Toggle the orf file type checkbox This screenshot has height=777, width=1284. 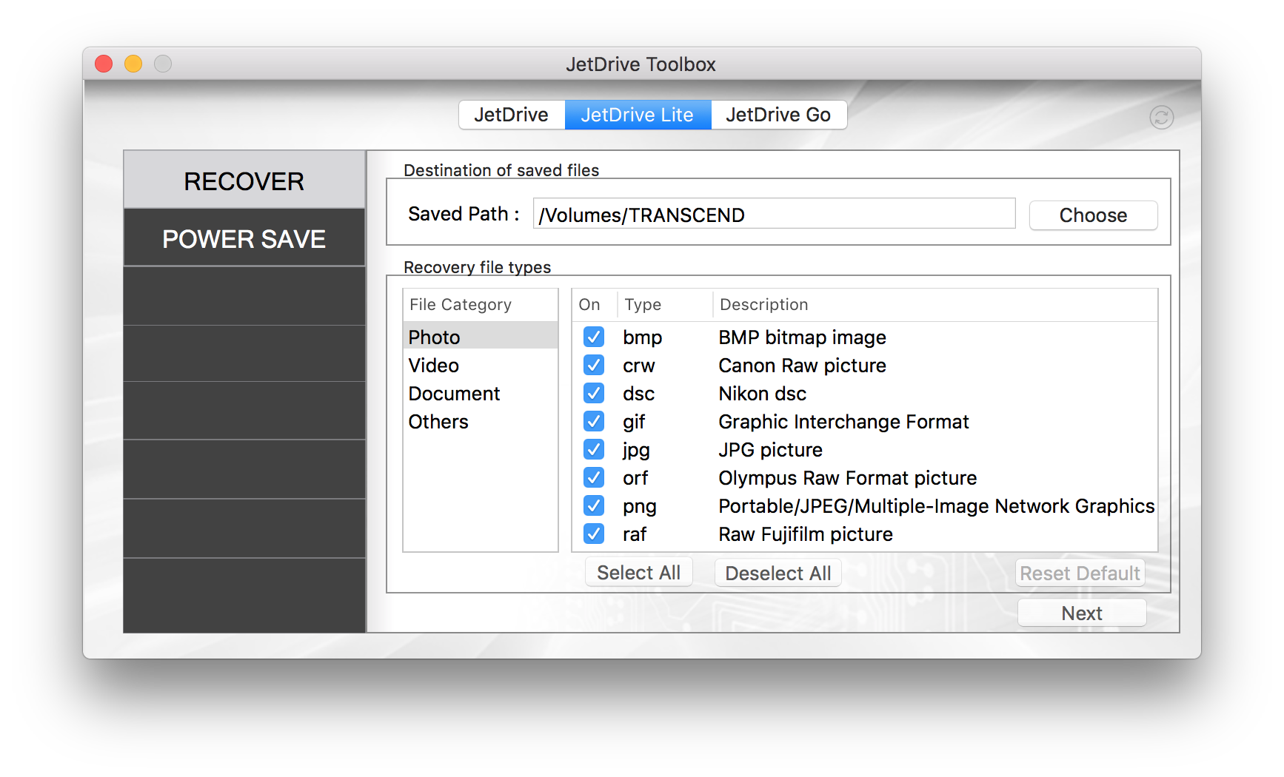coord(594,477)
